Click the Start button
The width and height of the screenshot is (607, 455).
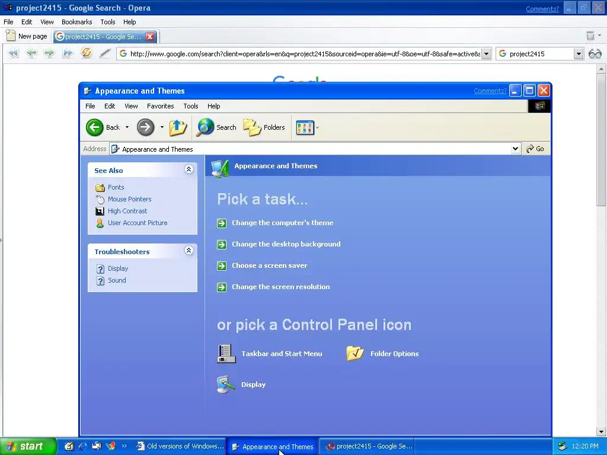click(28, 446)
